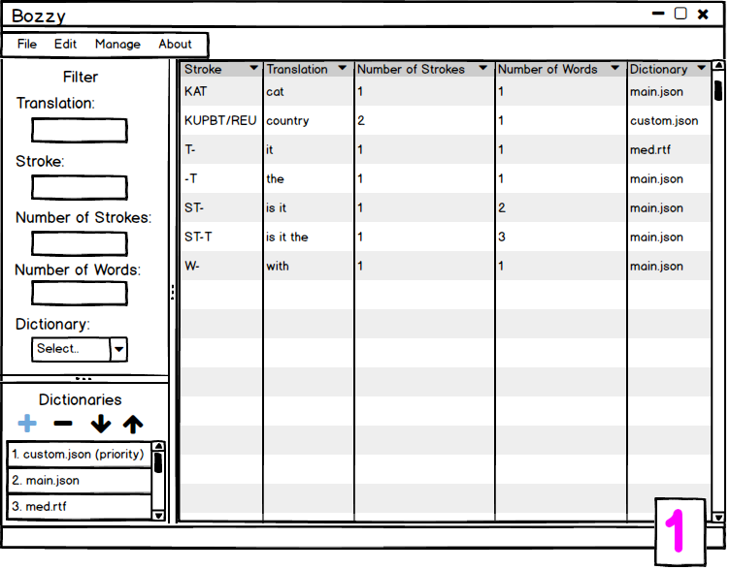Open the Stroke column sort dropdown
The image size is (730, 570).
[253, 68]
